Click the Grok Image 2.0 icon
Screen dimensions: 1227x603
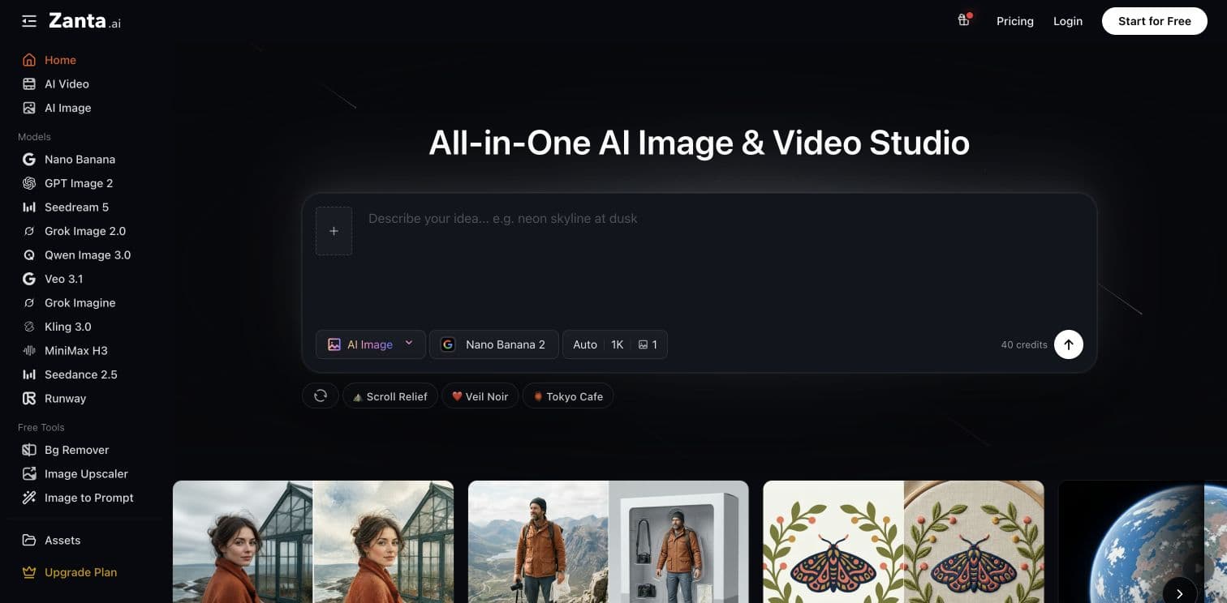(x=29, y=231)
